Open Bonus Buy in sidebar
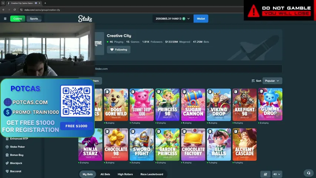 click(17, 155)
